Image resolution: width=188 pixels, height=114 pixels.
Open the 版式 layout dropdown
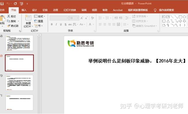(40, 16)
